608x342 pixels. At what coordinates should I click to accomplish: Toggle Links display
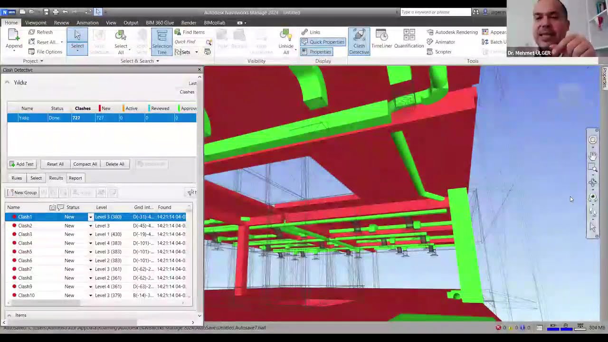(311, 32)
